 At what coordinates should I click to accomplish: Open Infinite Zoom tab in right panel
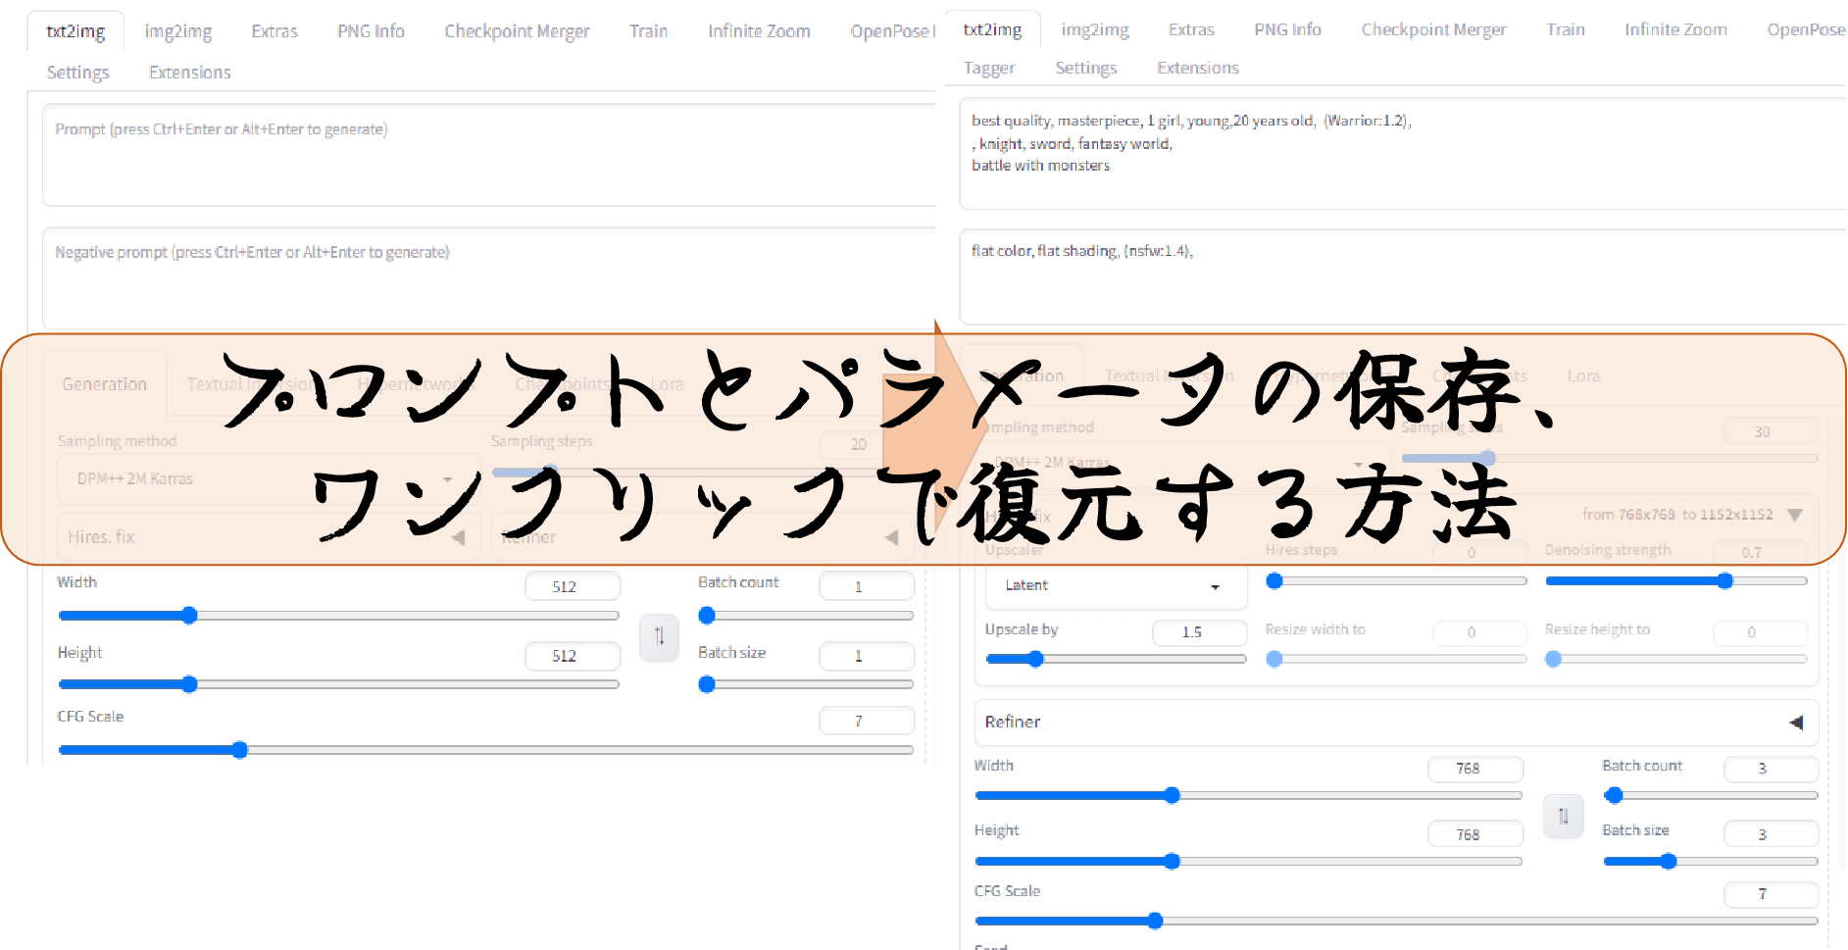1675,29
